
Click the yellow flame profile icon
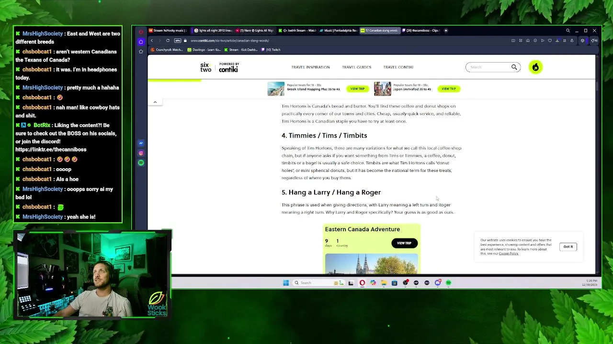pyautogui.click(x=535, y=67)
